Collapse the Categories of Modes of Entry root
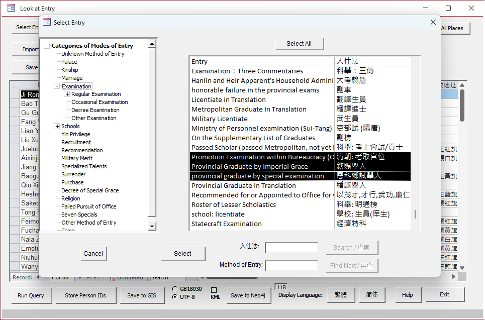This screenshot has height=320, width=485. (47, 46)
